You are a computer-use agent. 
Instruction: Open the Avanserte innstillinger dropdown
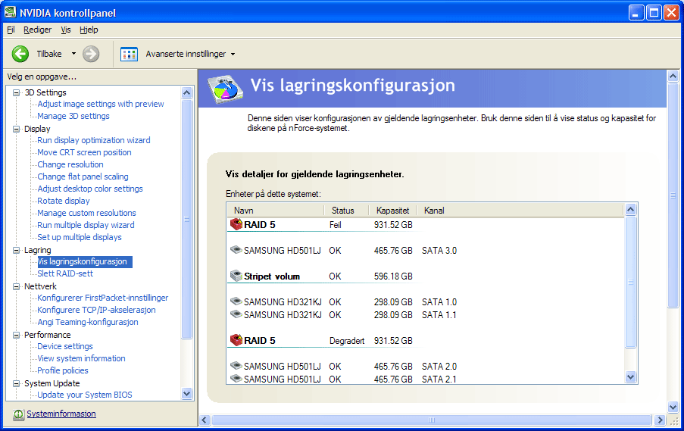pos(233,54)
